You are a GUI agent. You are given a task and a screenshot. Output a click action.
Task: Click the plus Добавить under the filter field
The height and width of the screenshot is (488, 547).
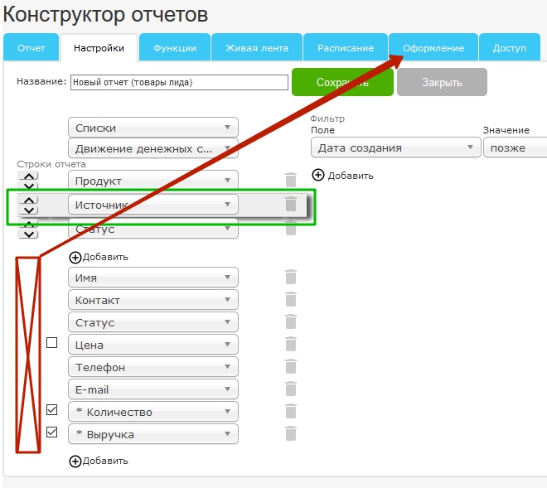tap(343, 175)
